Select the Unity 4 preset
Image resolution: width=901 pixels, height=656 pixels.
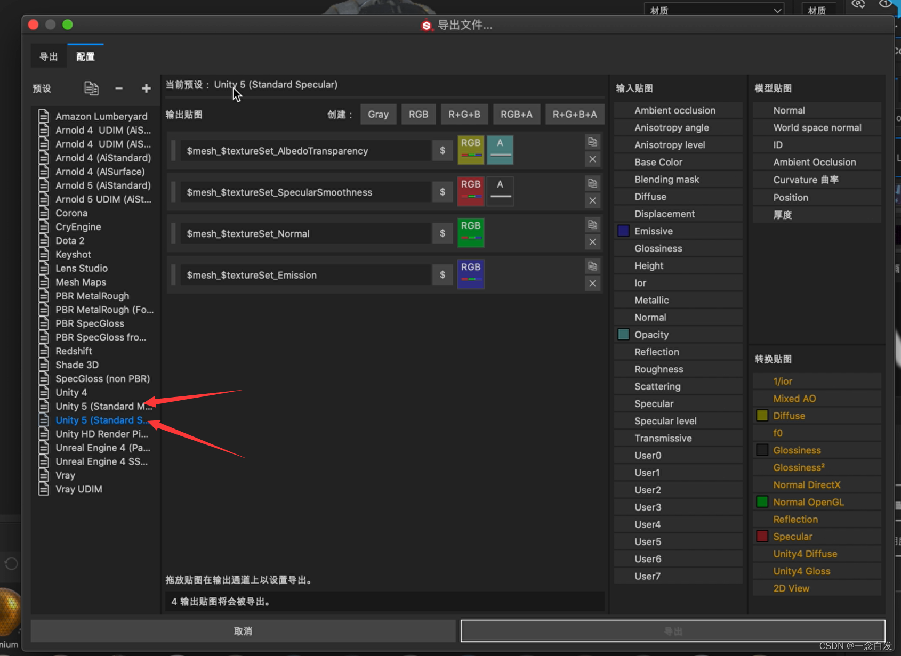tap(95, 392)
